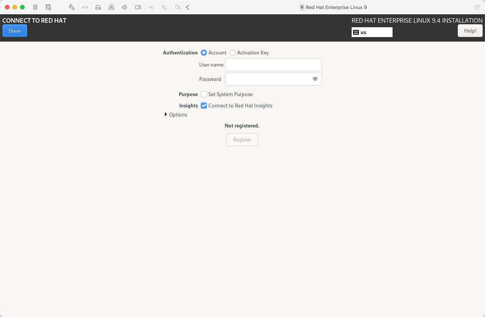Mute the VM sound output
The image size is (485, 317).
(125, 7)
